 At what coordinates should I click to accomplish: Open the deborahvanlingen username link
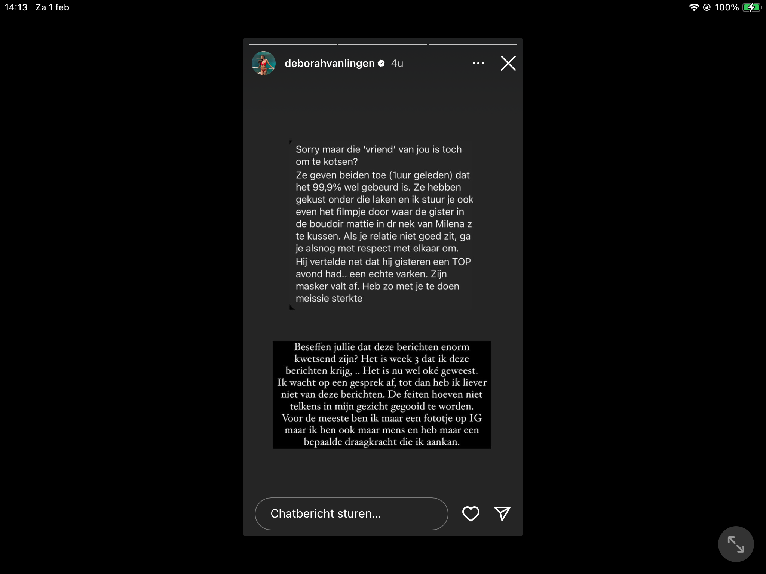coord(330,63)
